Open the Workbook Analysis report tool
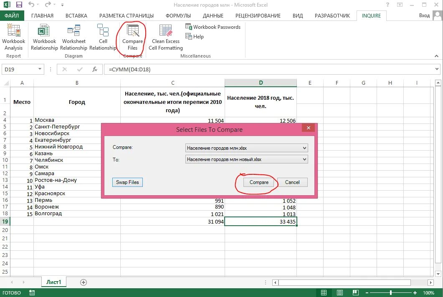Image resolution: width=443 pixels, height=297 pixels. click(x=13, y=38)
